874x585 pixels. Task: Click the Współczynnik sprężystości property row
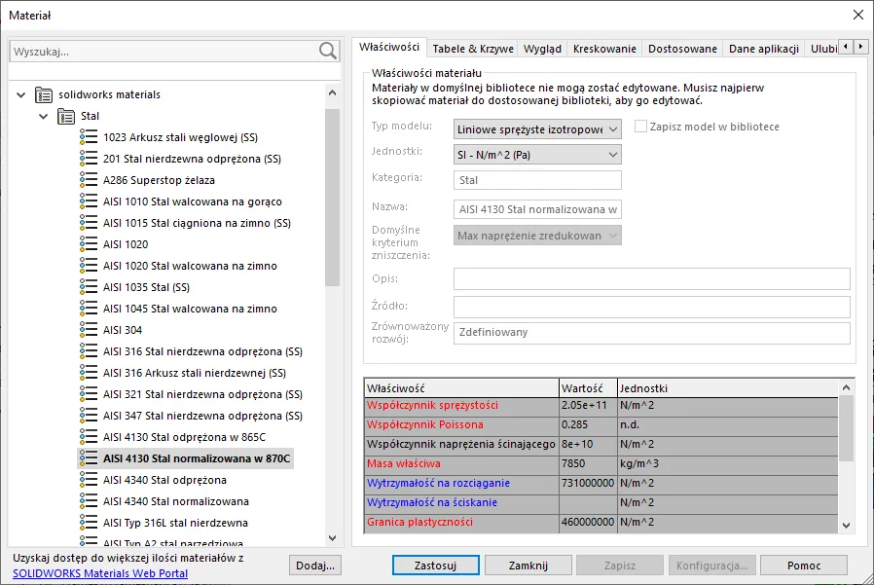click(601, 406)
